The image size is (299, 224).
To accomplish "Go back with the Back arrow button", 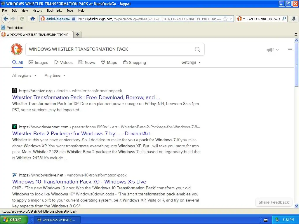I will (6, 19).
